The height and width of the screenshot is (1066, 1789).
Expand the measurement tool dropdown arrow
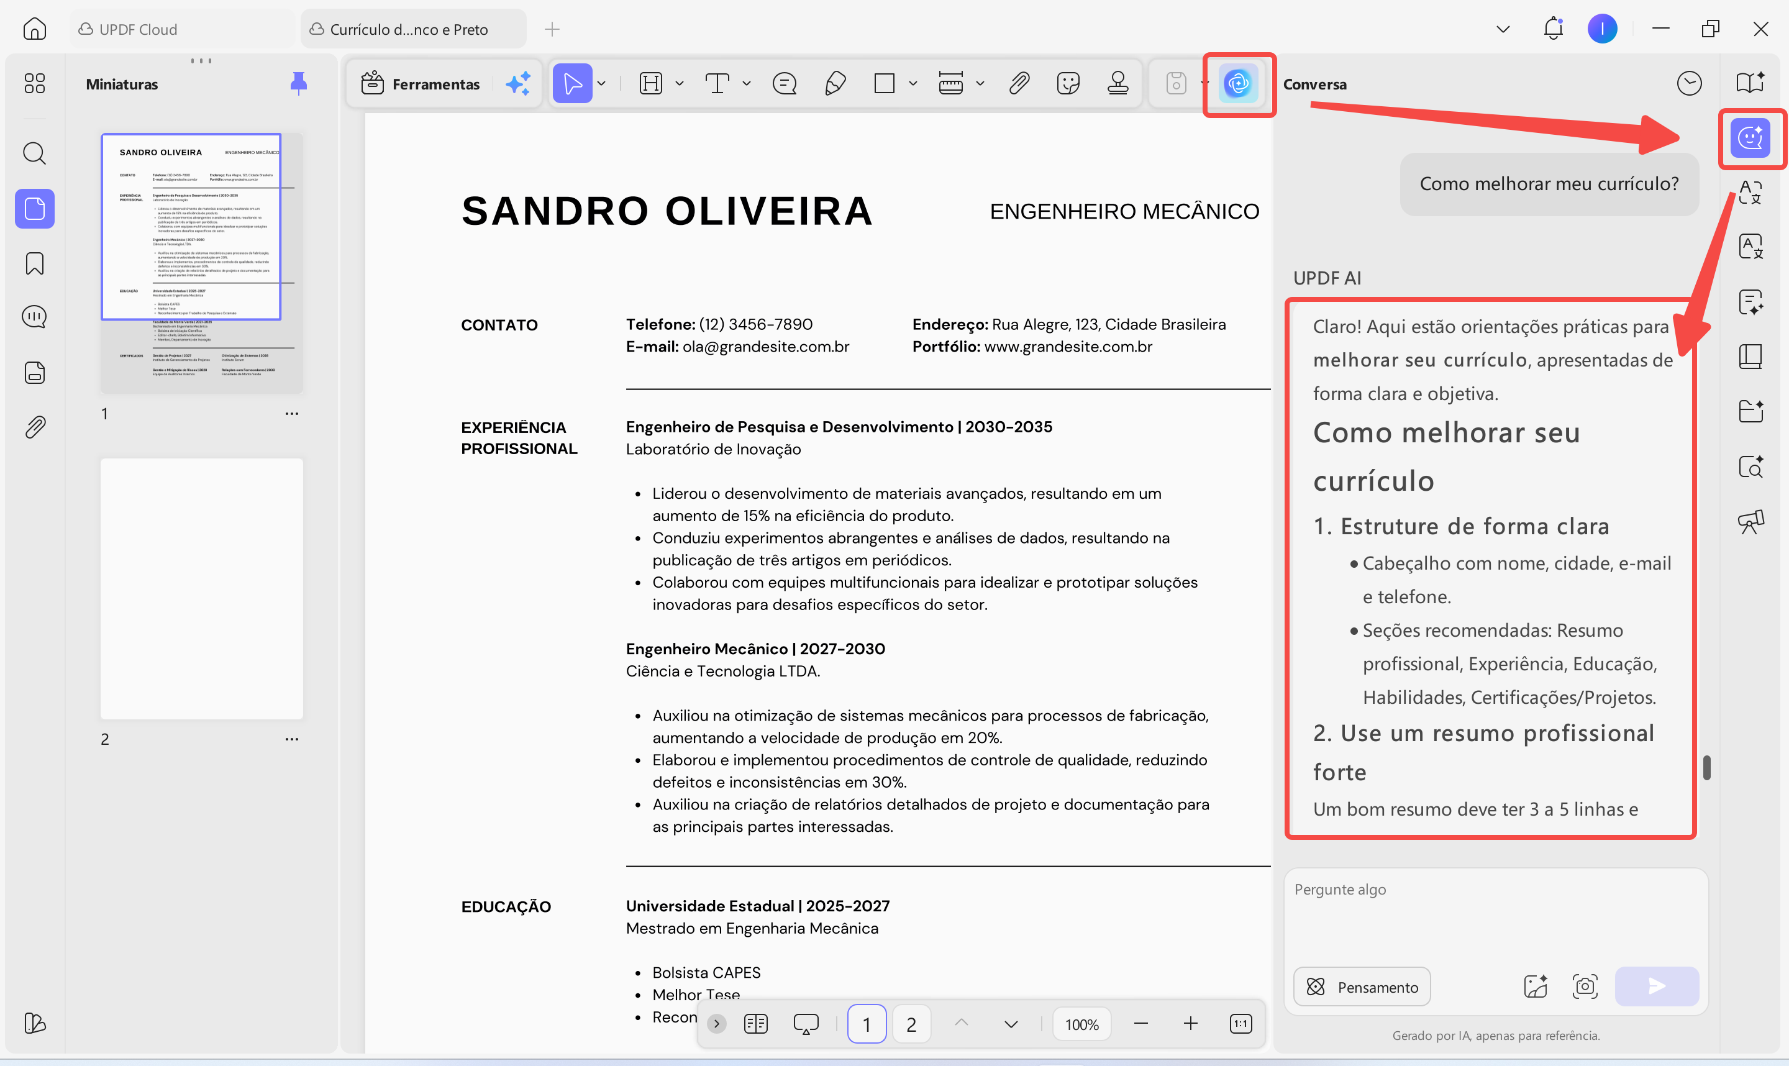(980, 83)
